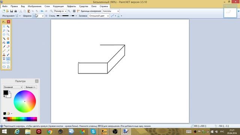Select the Gradient tool
Image resolution: width=240 pixels, height=135 pixels.
8,42
